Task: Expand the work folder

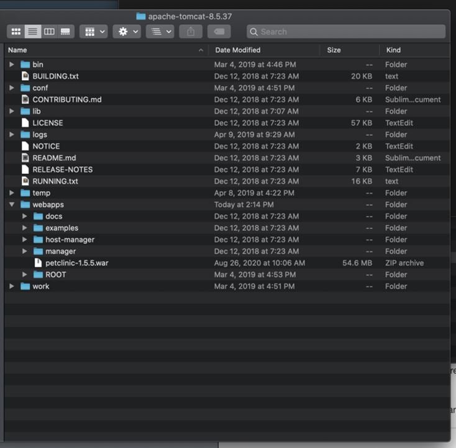Action: click(12, 286)
